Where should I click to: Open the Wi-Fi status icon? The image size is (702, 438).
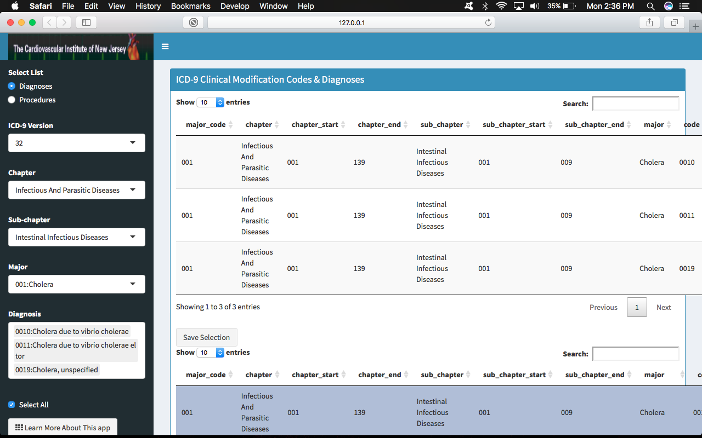501,6
